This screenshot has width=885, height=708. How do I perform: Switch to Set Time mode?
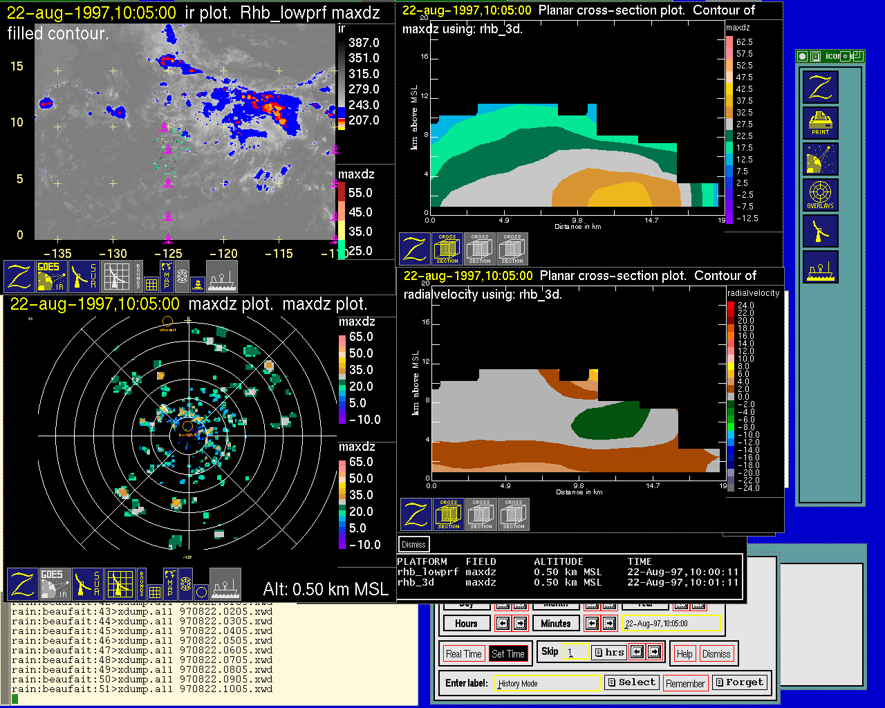click(507, 654)
